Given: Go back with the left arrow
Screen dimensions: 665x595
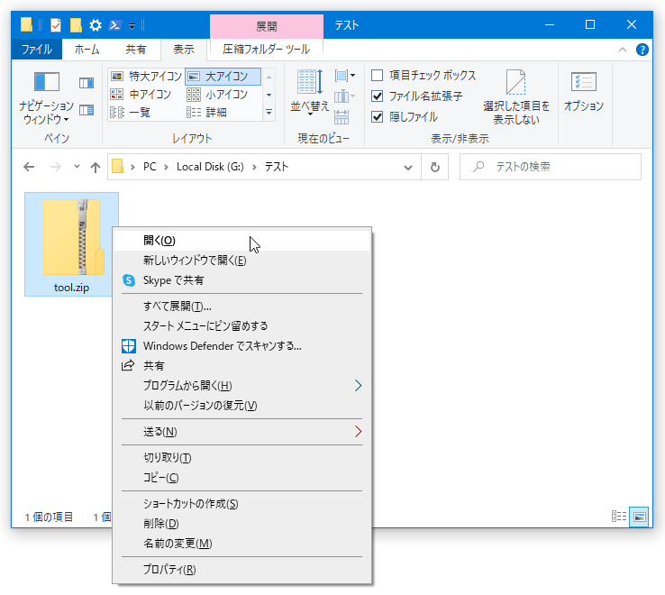Looking at the screenshot, I should tap(29, 167).
